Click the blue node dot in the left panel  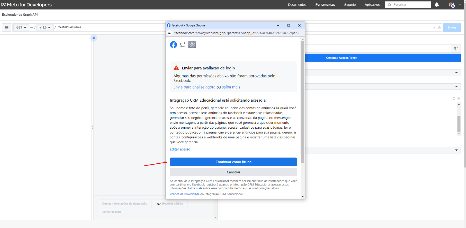click(x=93, y=38)
